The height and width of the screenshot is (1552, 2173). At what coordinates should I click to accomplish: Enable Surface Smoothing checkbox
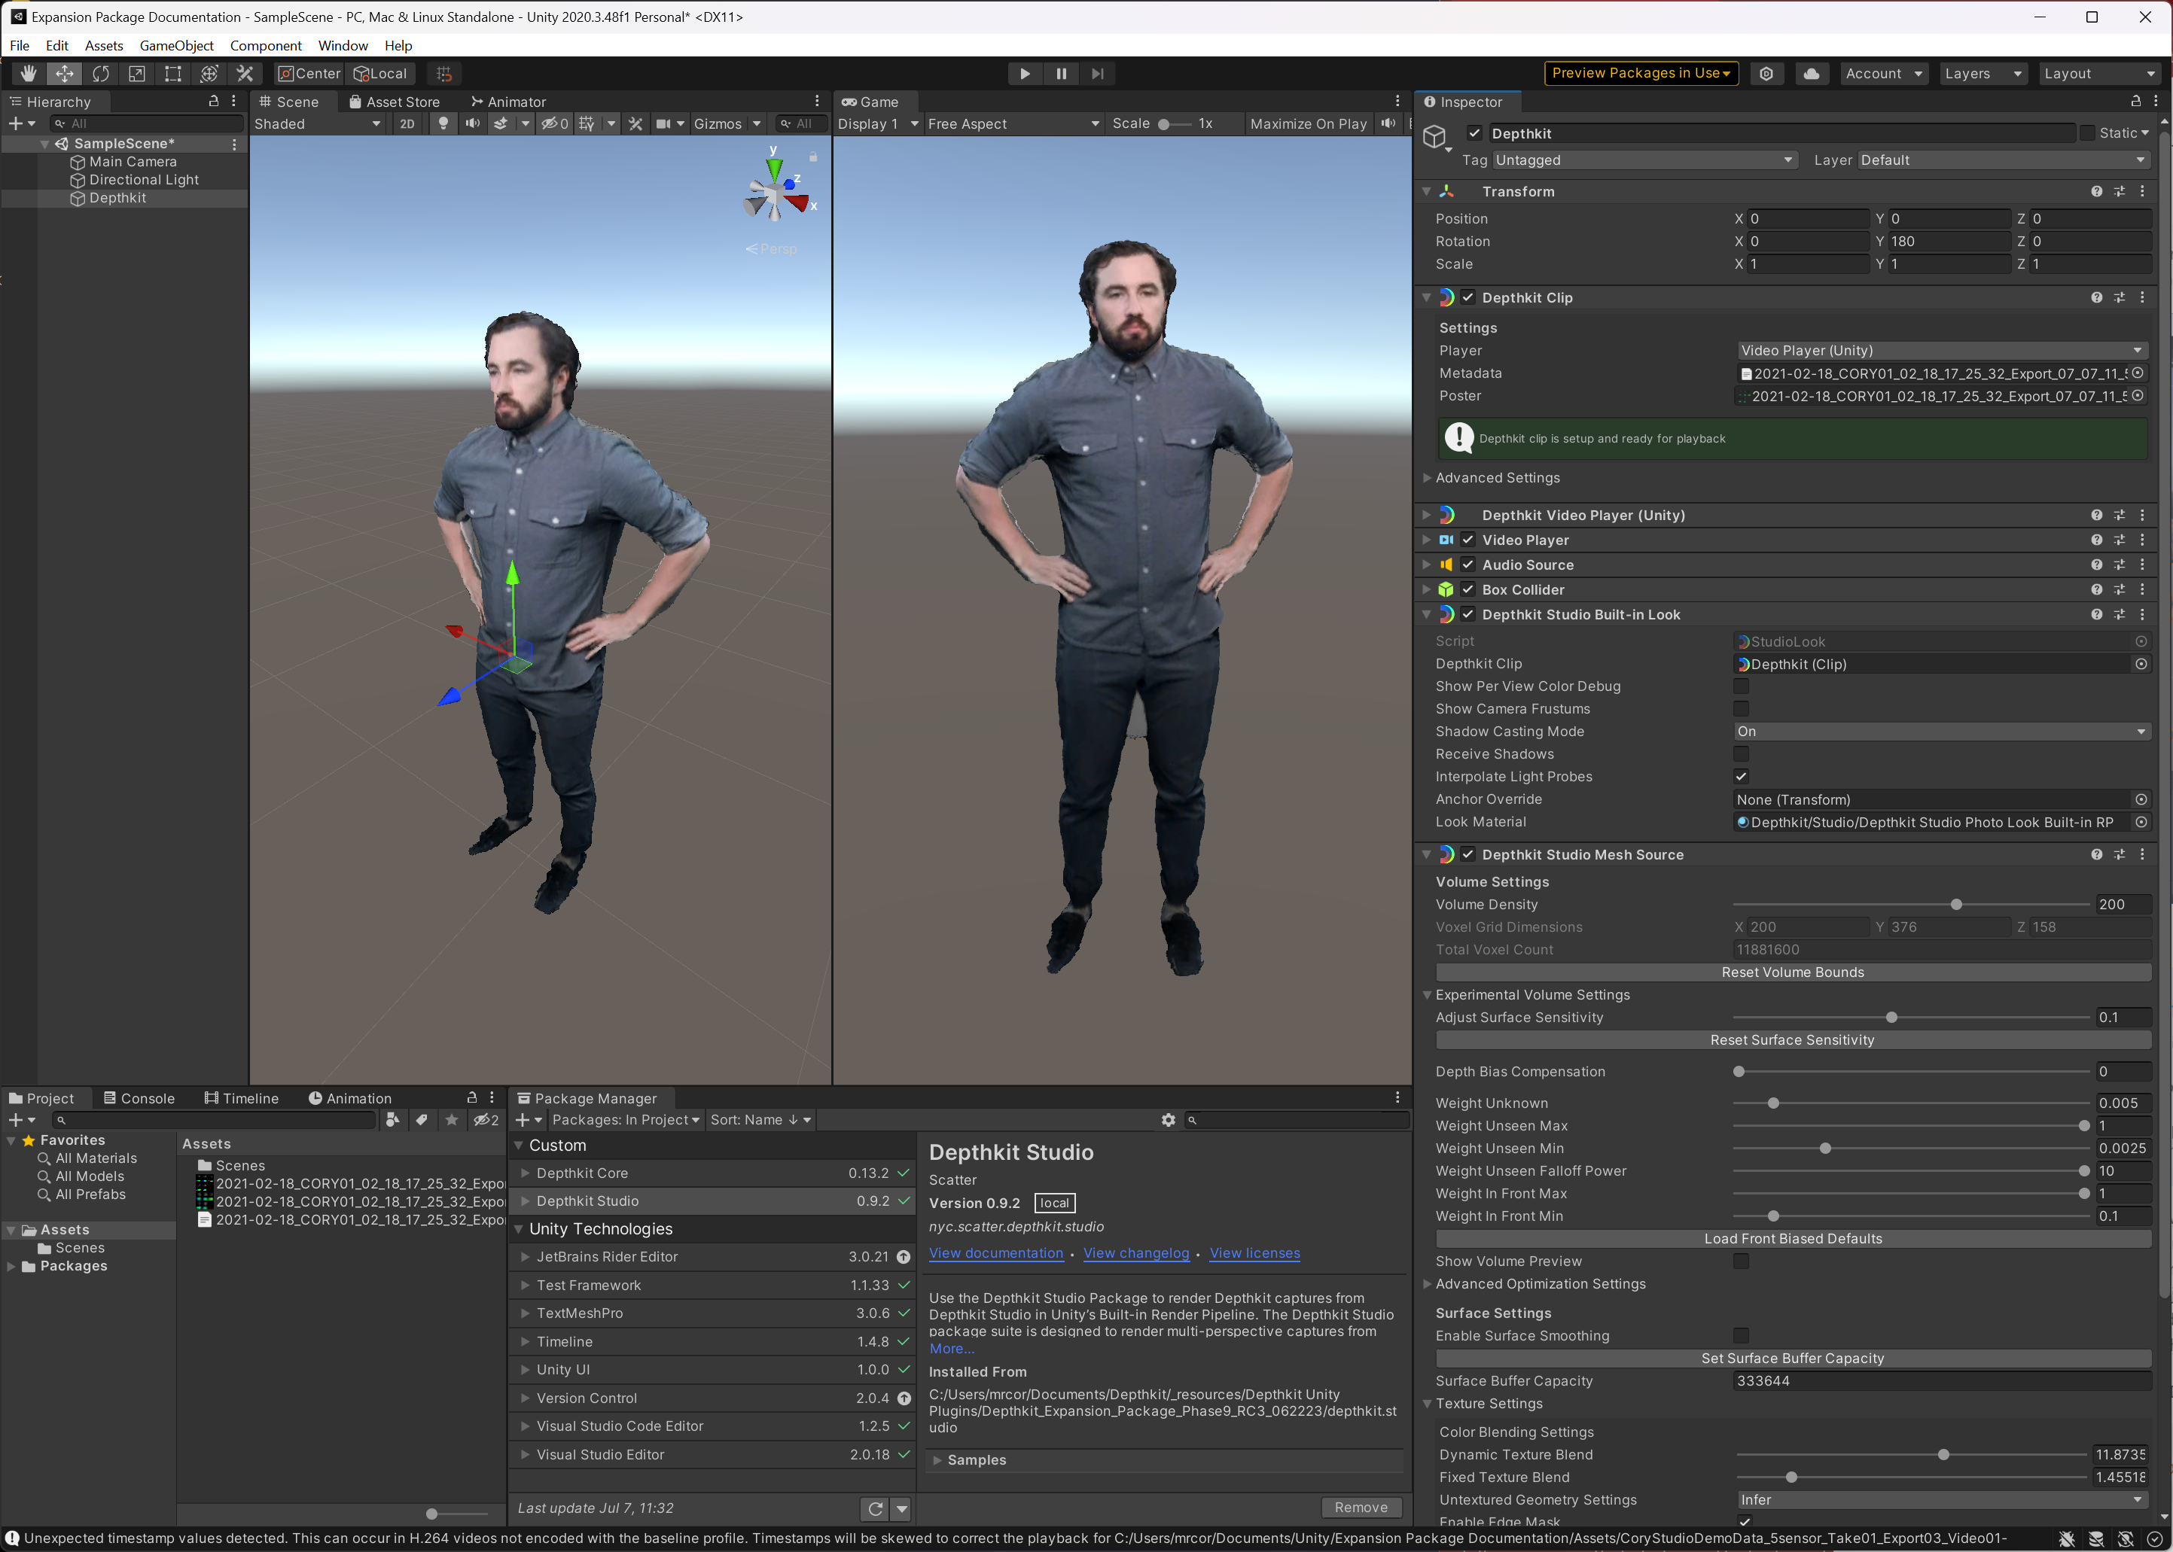1741,1336
